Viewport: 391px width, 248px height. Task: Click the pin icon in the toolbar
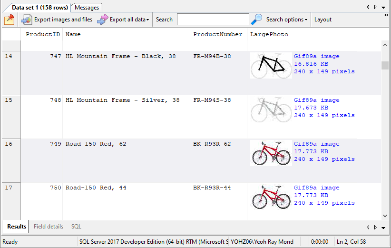click(10, 20)
